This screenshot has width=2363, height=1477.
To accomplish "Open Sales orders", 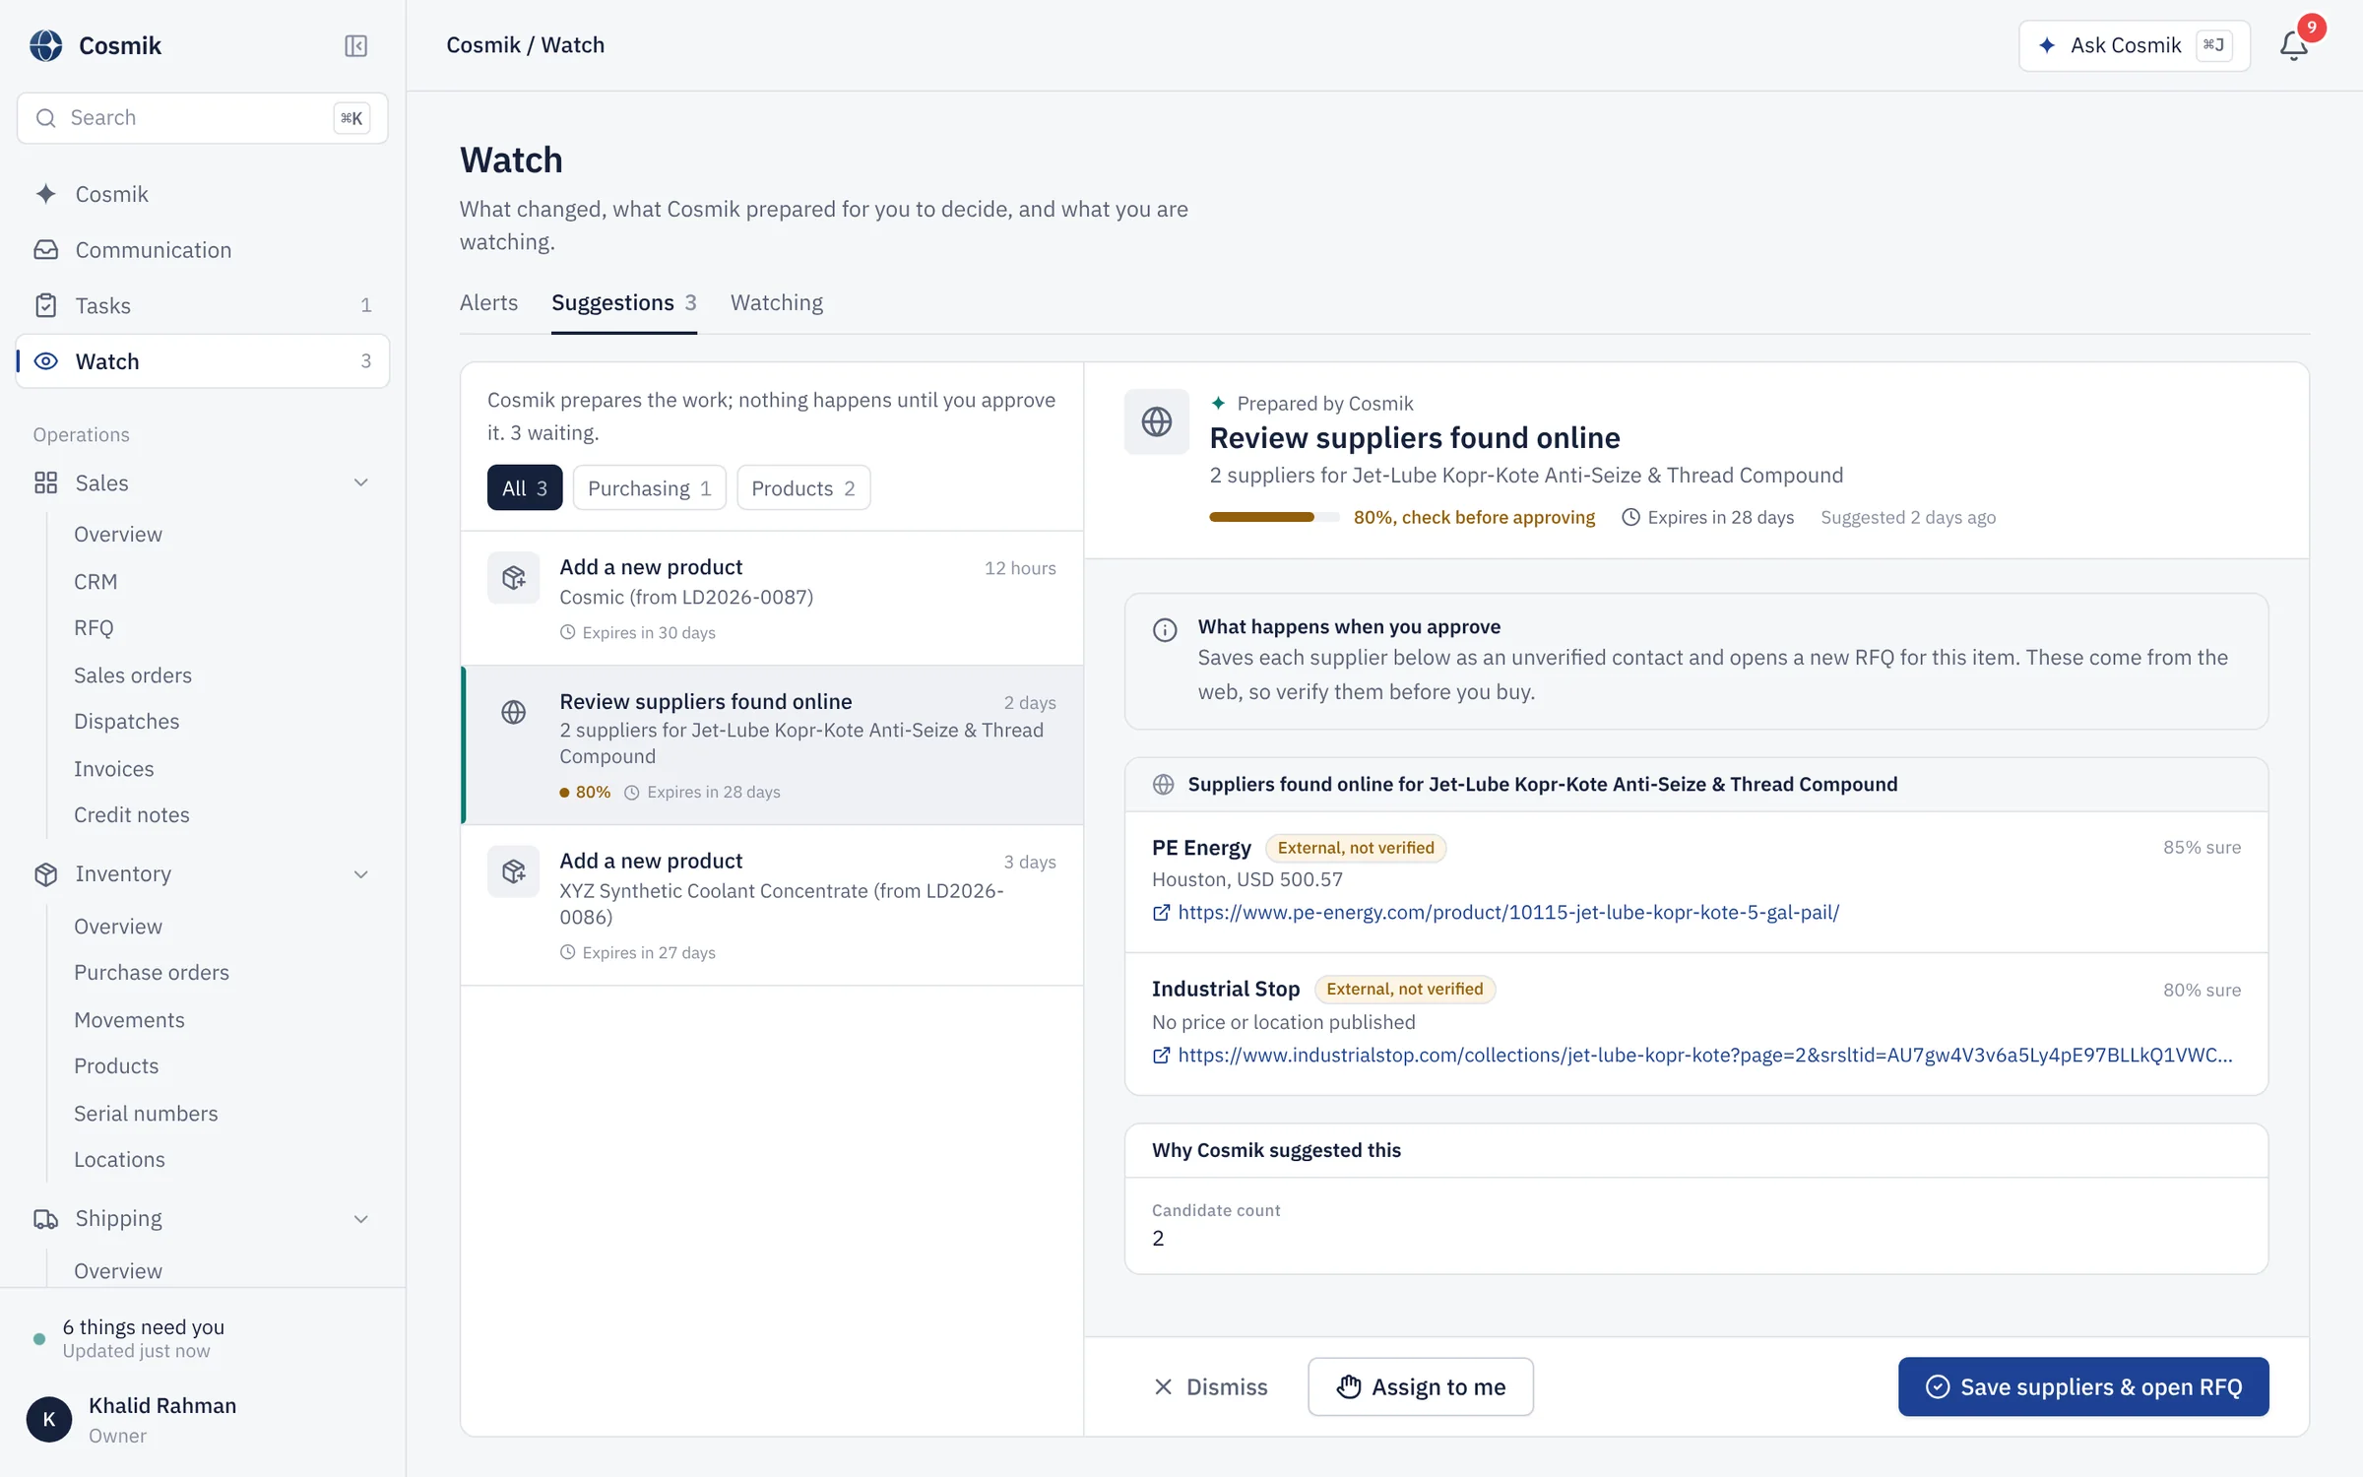I will click(133, 675).
